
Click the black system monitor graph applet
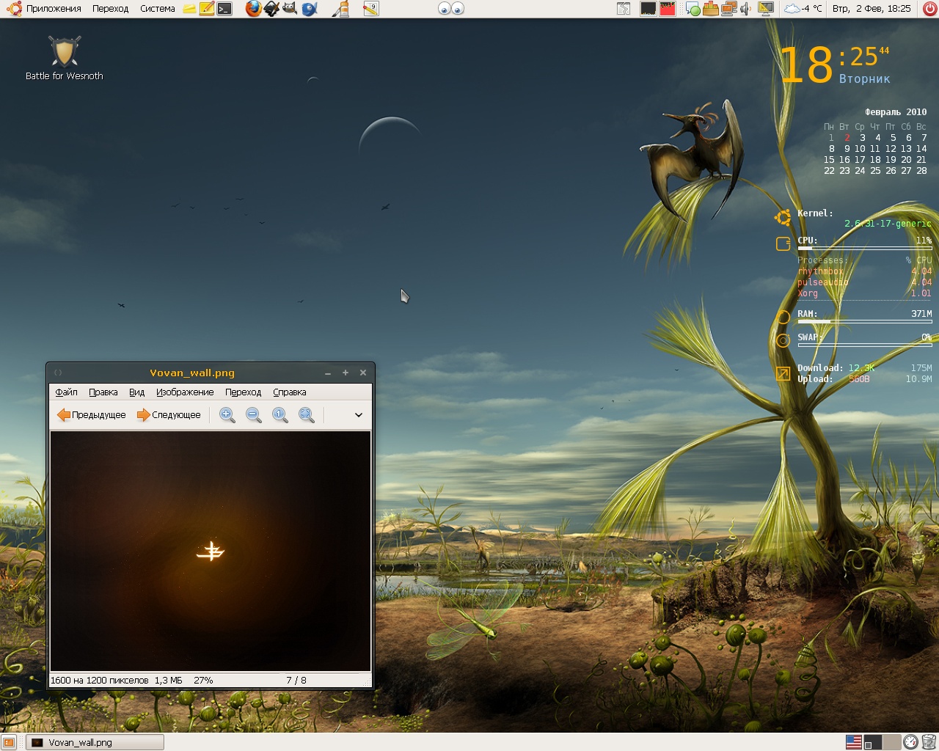tap(648, 9)
